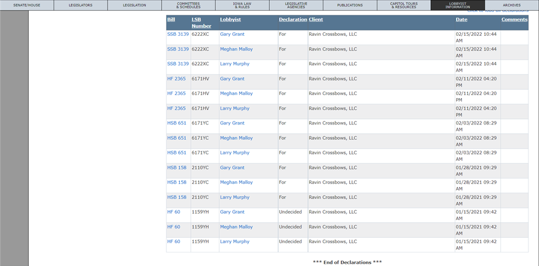The image size is (539, 266).
Task: Sort by LSB Number column header
Action: pos(202,23)
